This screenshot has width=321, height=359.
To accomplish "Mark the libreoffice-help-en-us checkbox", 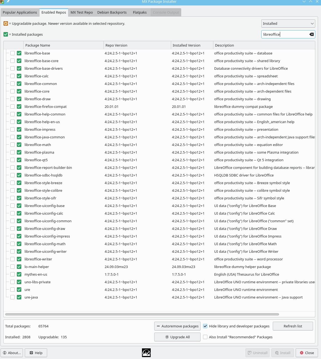I will point(13,122).
